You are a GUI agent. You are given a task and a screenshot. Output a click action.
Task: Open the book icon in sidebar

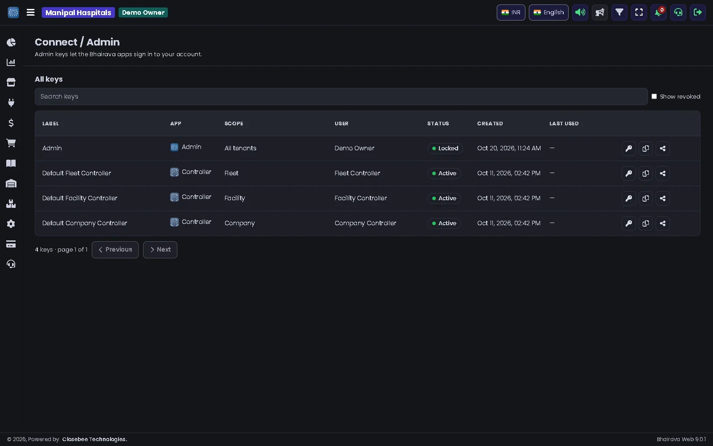pos(11,163)
